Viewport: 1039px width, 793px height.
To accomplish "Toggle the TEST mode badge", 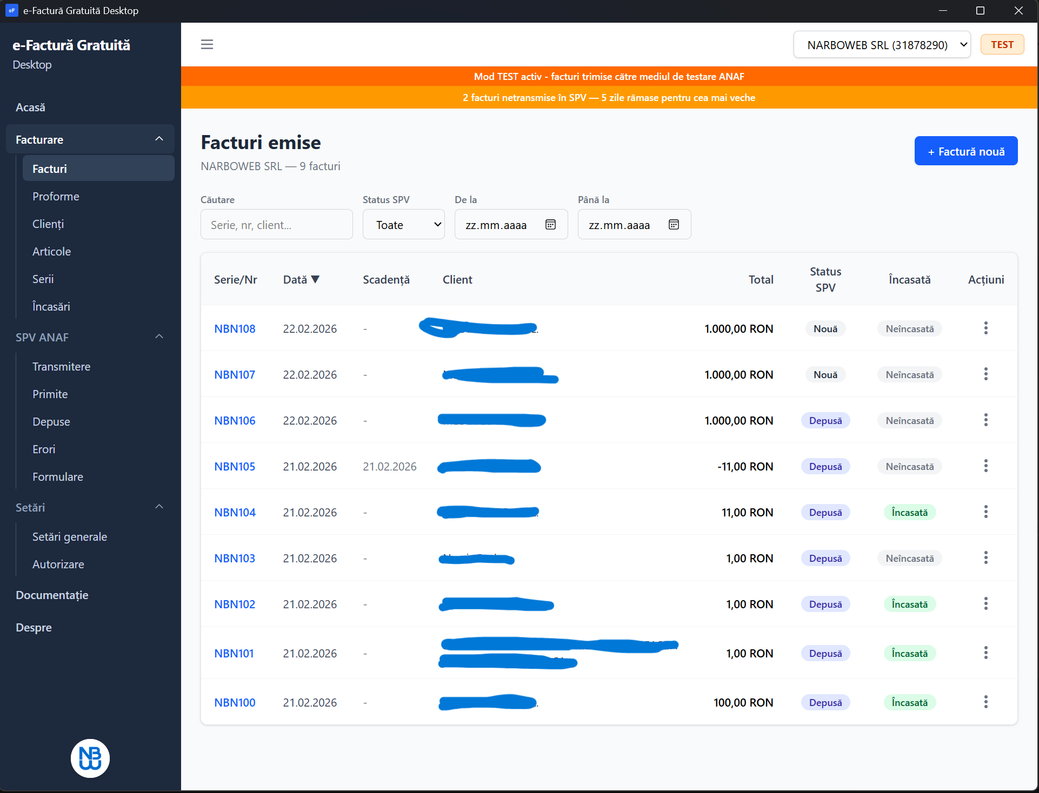I will [1002, 45].
